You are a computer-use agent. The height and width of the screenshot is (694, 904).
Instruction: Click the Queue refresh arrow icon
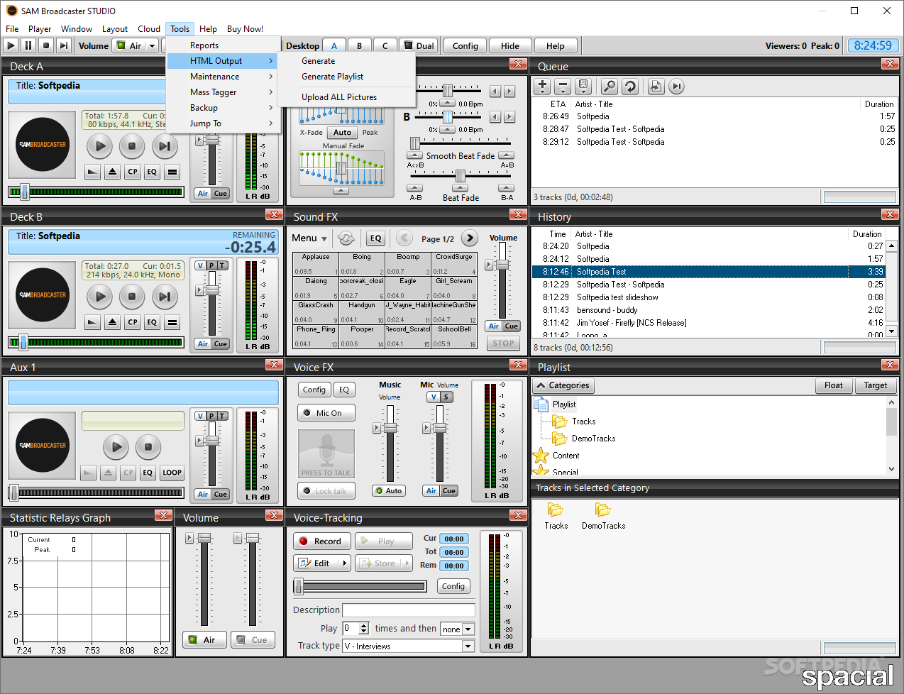(629, 86)
